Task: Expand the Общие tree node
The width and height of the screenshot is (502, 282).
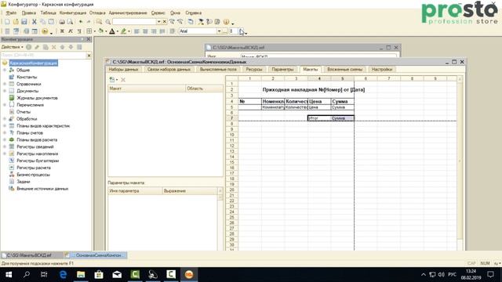Action: (5, 70)
